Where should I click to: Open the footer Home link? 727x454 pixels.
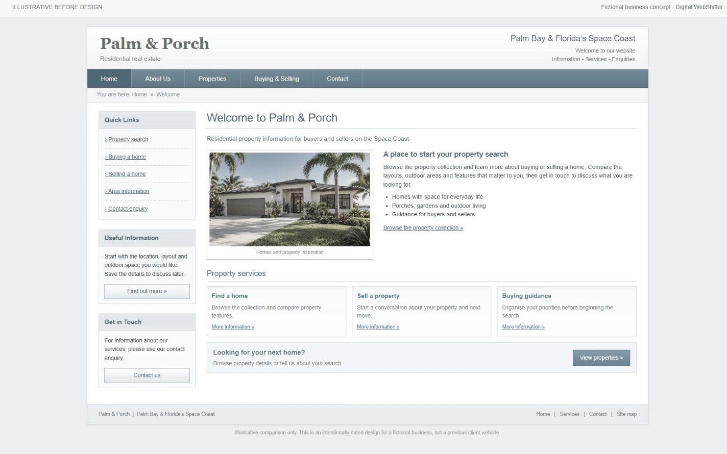tap(543, 414)
